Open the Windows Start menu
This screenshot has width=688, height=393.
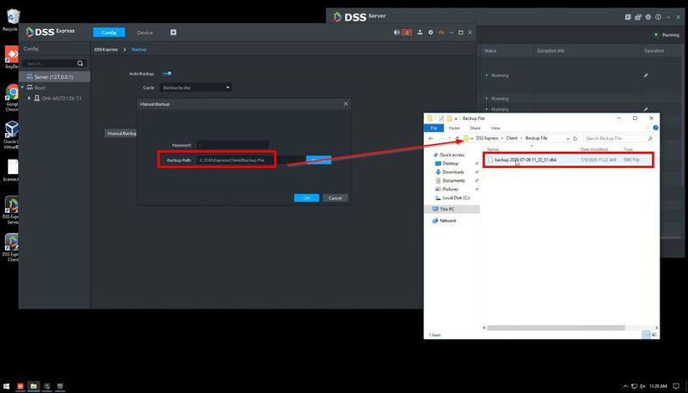pos(6,386)
